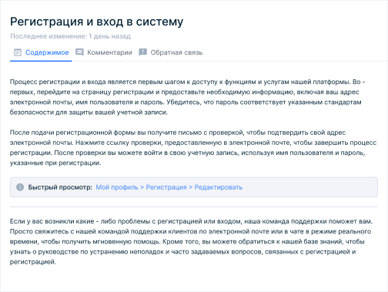
Task: Click the Комментарии speech bubble icon
Action: tap(79, 52)
